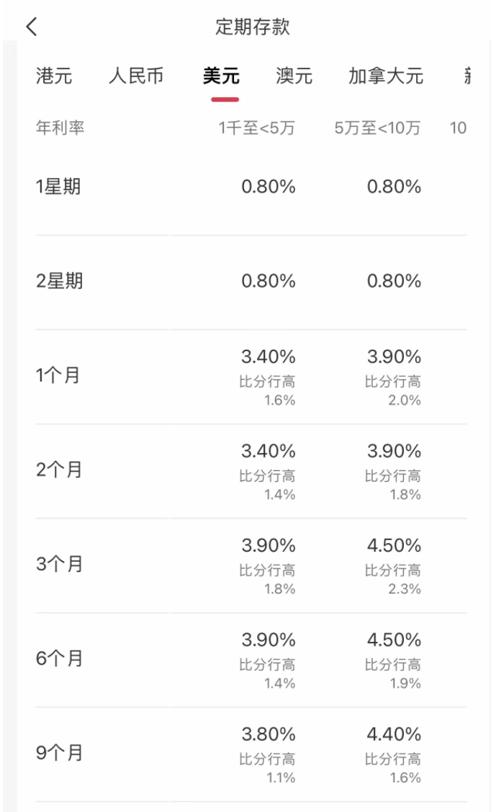
Task: Select the 1星期 term row label
Action: pos(58,187)
